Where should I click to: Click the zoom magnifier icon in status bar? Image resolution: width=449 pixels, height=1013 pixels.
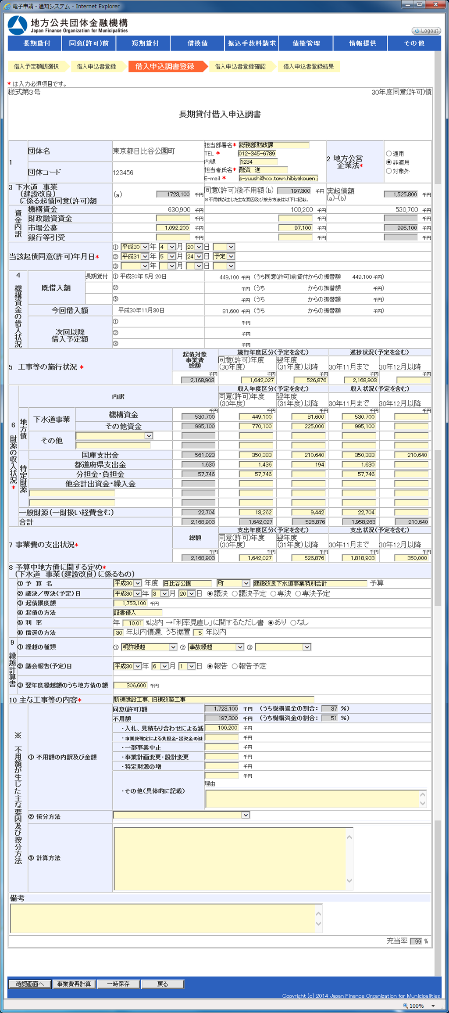click(x=405, y=1006)
